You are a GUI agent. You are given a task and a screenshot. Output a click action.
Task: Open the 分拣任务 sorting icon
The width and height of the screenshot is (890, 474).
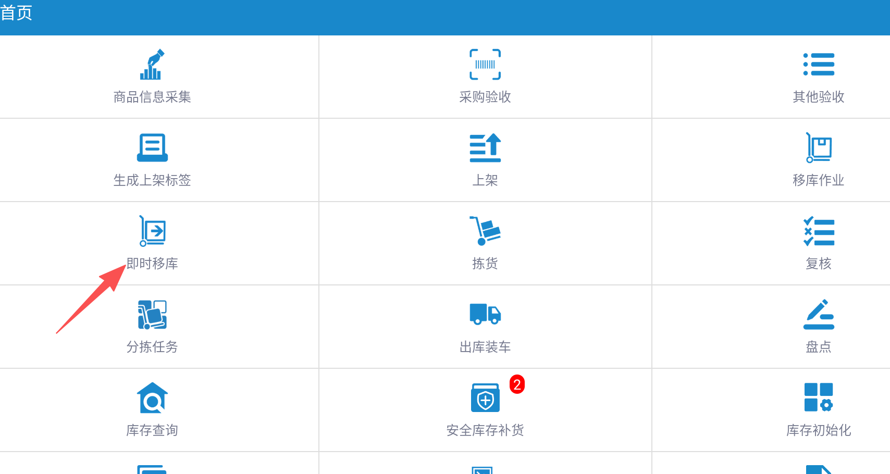click(152, 315)
